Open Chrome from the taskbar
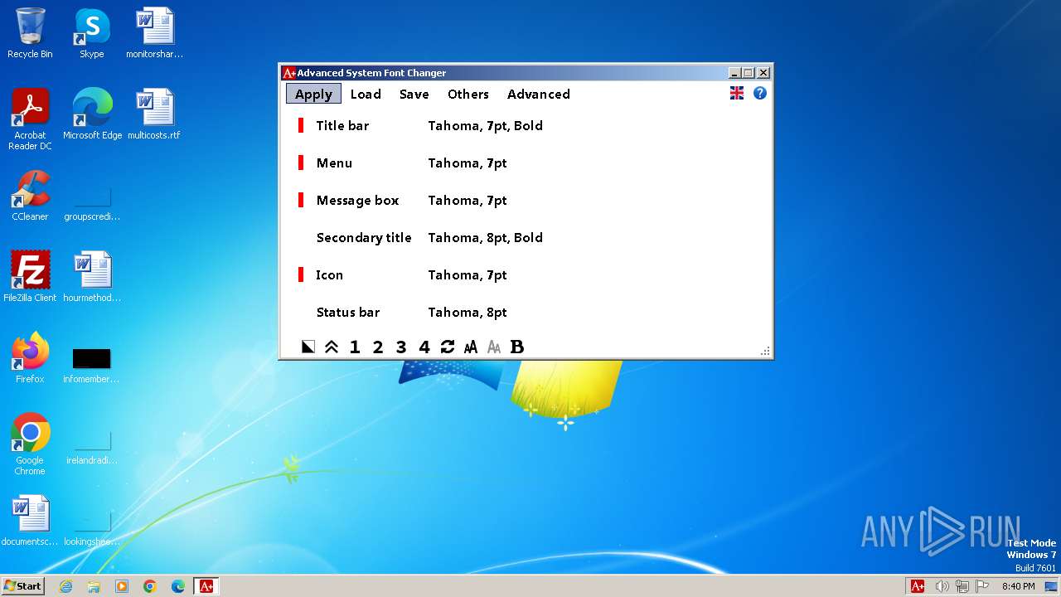This screenshot has height=597, width=1061. tap(150, 586)
